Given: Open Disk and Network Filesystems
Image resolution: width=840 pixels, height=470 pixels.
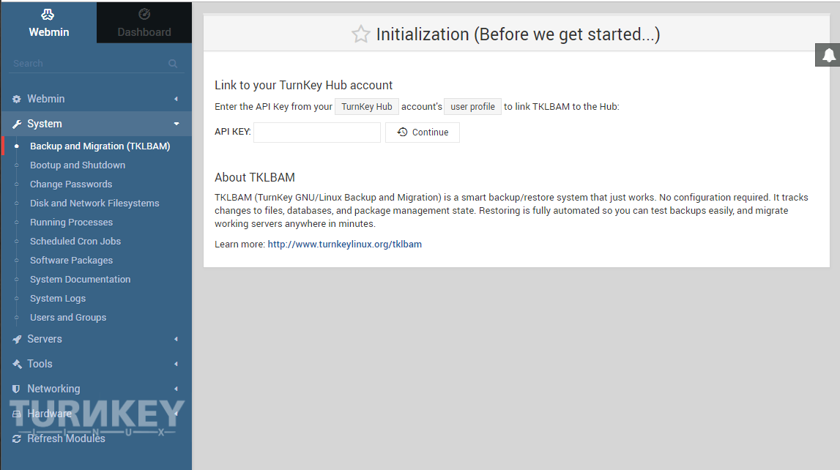Looking at the screenshot, I should [x=94, y=204].
